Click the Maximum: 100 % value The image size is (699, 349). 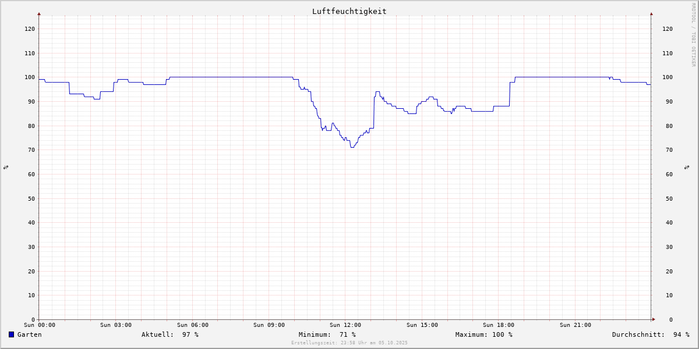click(x=484, y=334)
